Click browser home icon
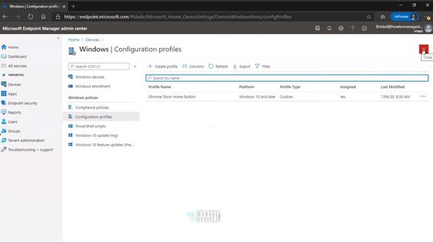This screenshot has height=243, width=433. click(x=43, y=17)
